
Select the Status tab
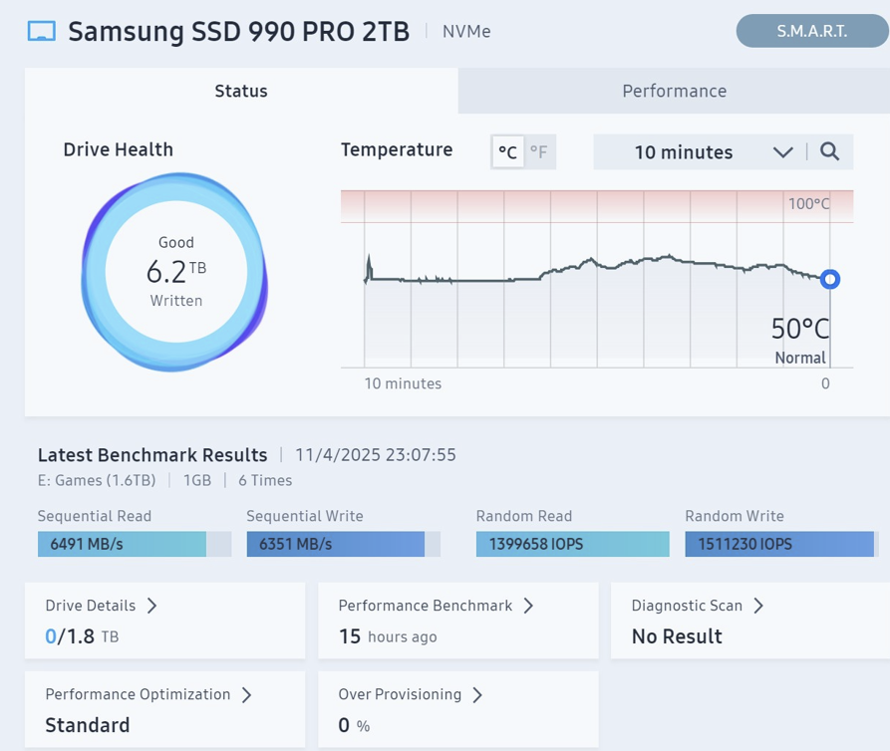point(241,91)
